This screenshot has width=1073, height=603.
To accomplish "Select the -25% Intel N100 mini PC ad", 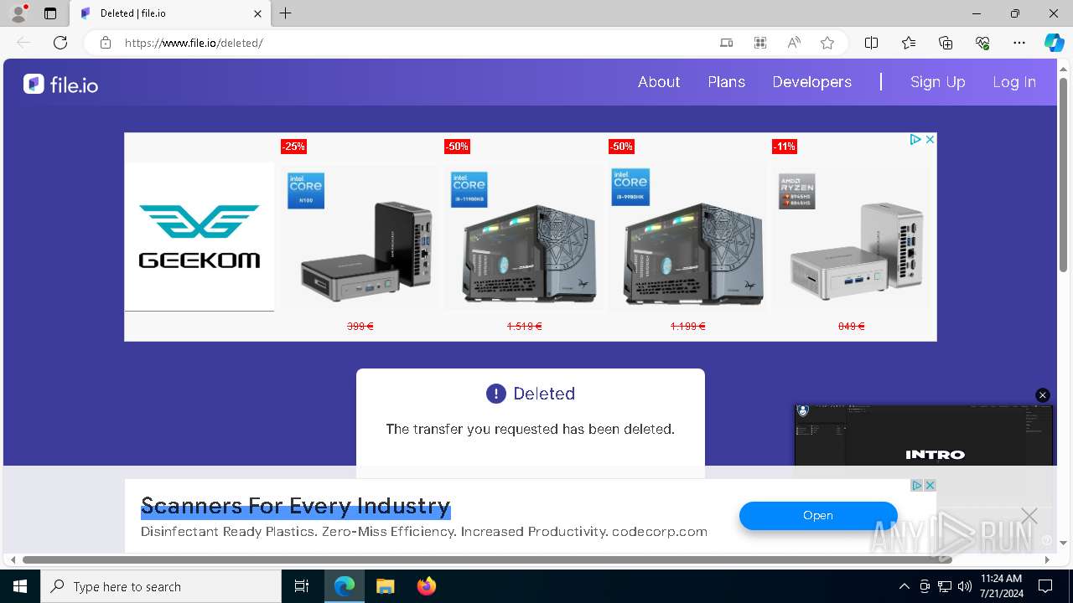I will click(x=360, y=237).
